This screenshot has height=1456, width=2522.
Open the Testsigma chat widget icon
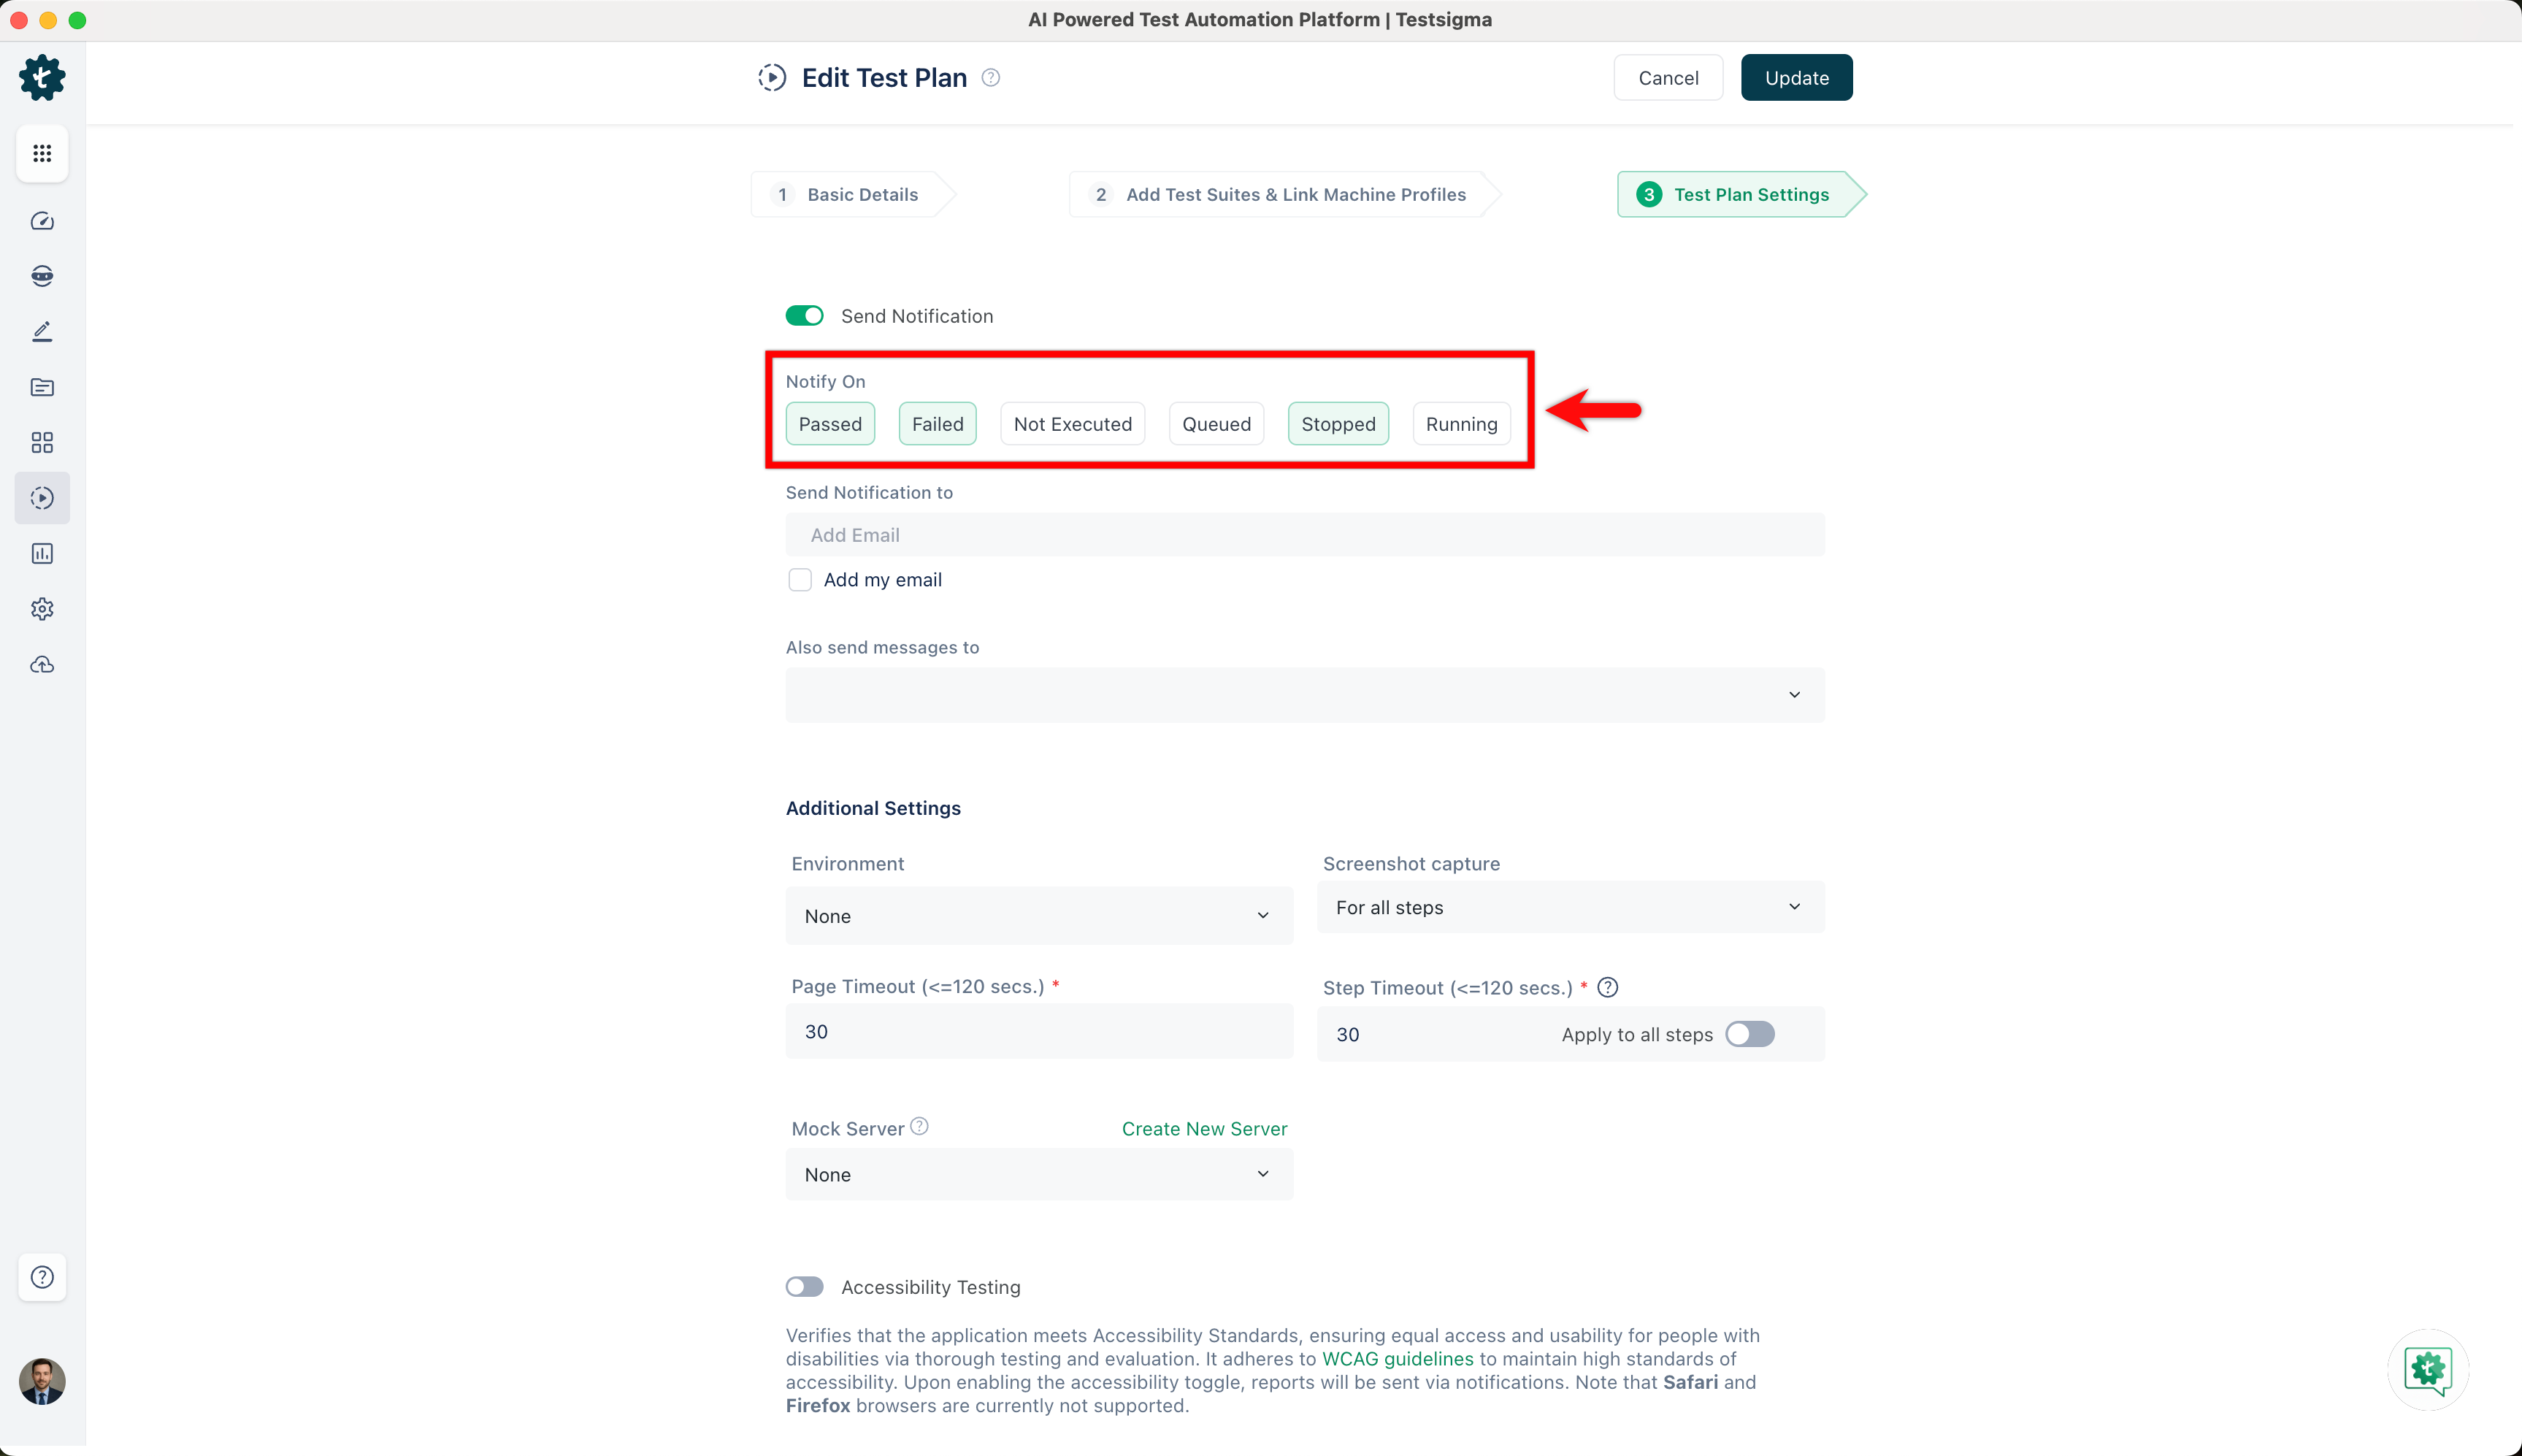pos(2428,1370)
